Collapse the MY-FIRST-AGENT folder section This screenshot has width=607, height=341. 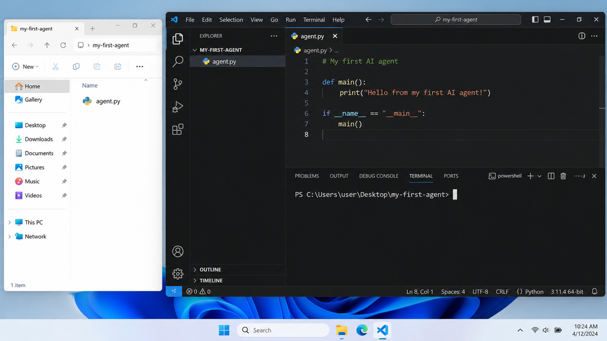[x=237, y=50]
